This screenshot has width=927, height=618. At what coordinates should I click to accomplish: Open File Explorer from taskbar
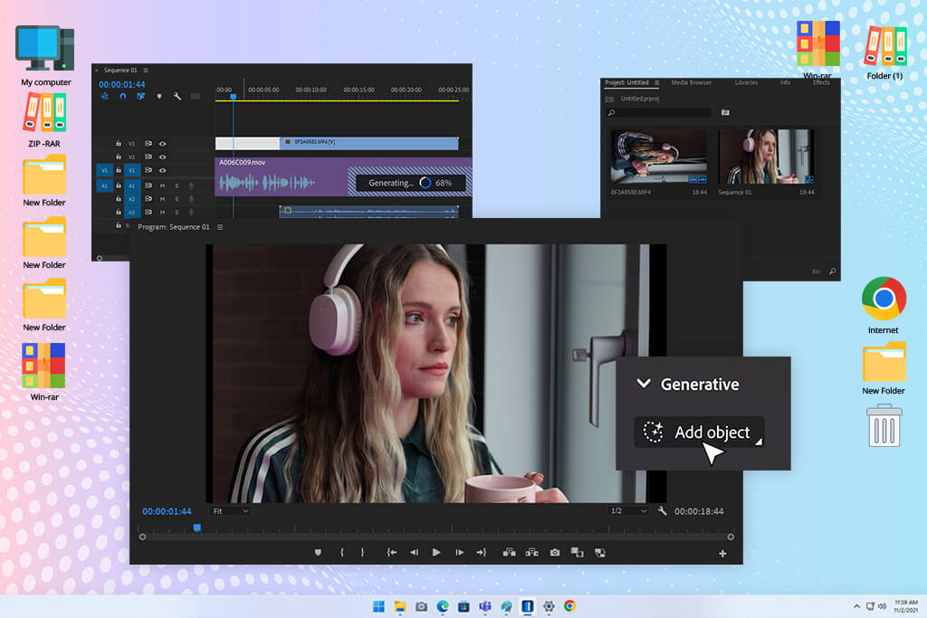tap(400, 606)
